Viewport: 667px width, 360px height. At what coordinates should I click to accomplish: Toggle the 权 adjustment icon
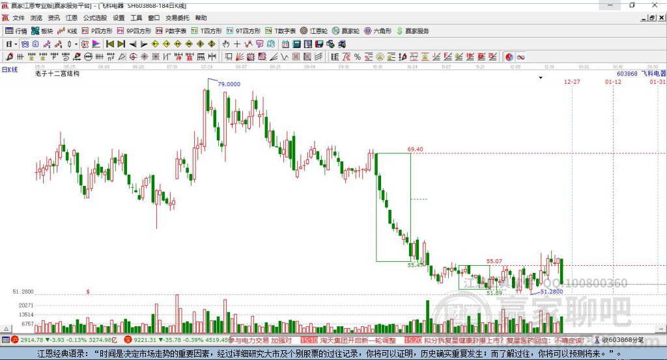coord(85,44)
